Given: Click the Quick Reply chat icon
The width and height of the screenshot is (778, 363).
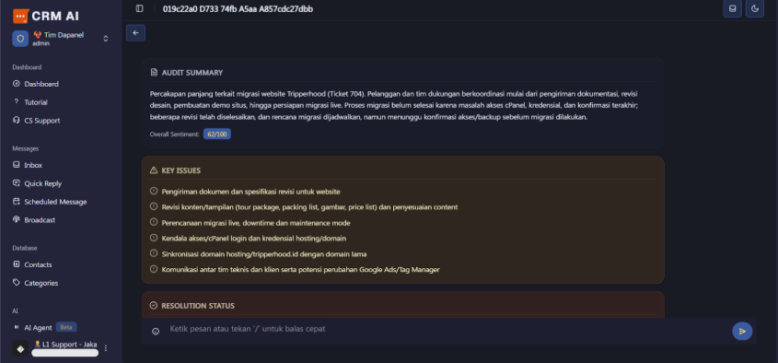Looking at the screenshot, I should pos(17,183).
